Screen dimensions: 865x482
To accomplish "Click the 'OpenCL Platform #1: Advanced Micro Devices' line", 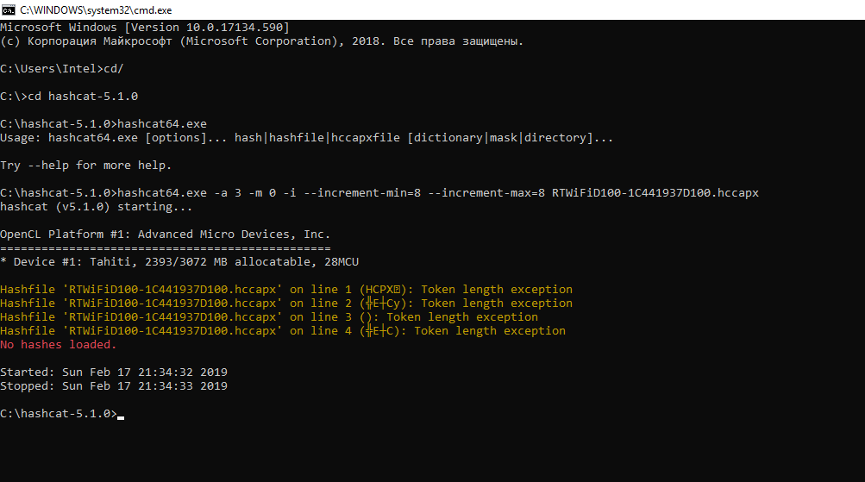I will (x=165, y=235).
